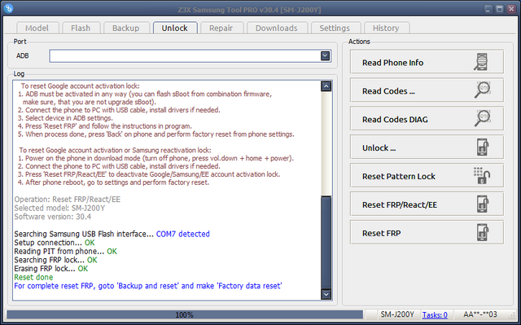Image resolution: width=521 pixels, height=325 pixels.
Task: Click the Read Codes ... button label
Action: (388, 91)
